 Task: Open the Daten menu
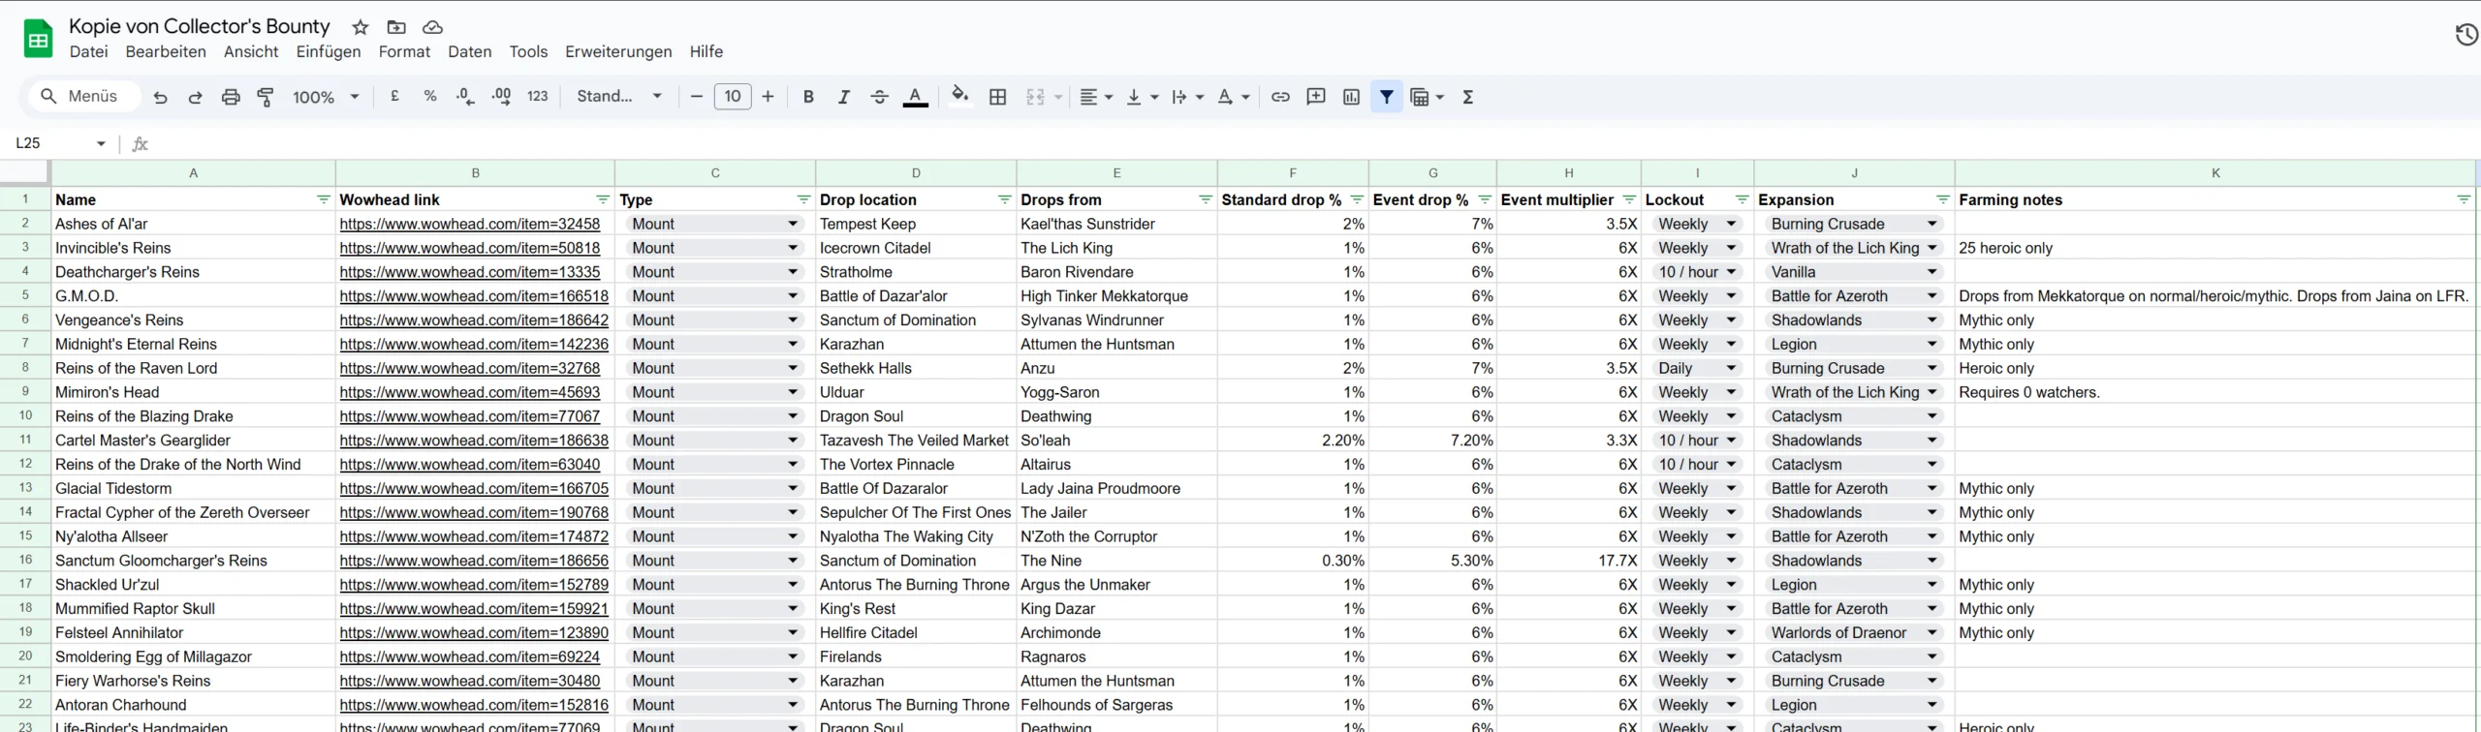pos(469,51)
